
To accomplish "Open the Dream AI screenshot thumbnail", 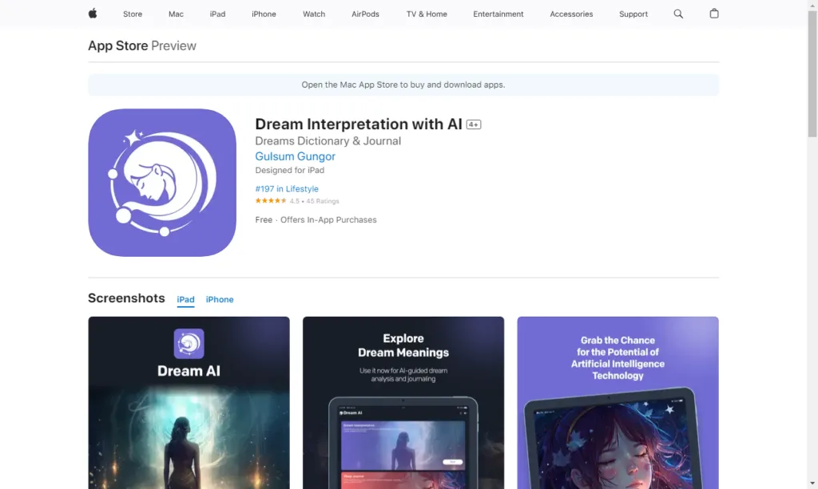I will 189,403.
